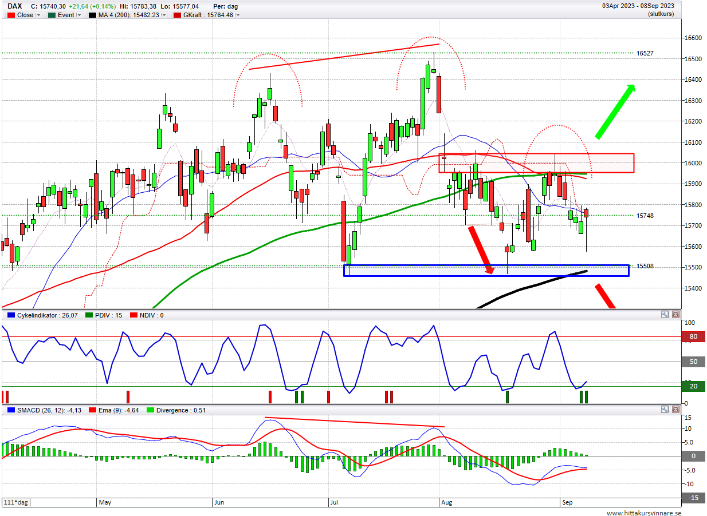Screen dimensions: 707x516
Task: Click the Sep label on time axis
Action: (567, 503)
